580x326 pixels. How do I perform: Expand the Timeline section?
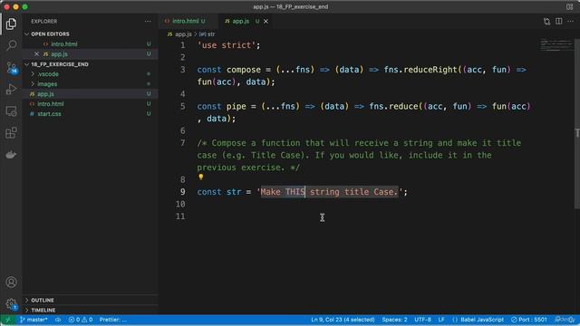coord(43,310)
